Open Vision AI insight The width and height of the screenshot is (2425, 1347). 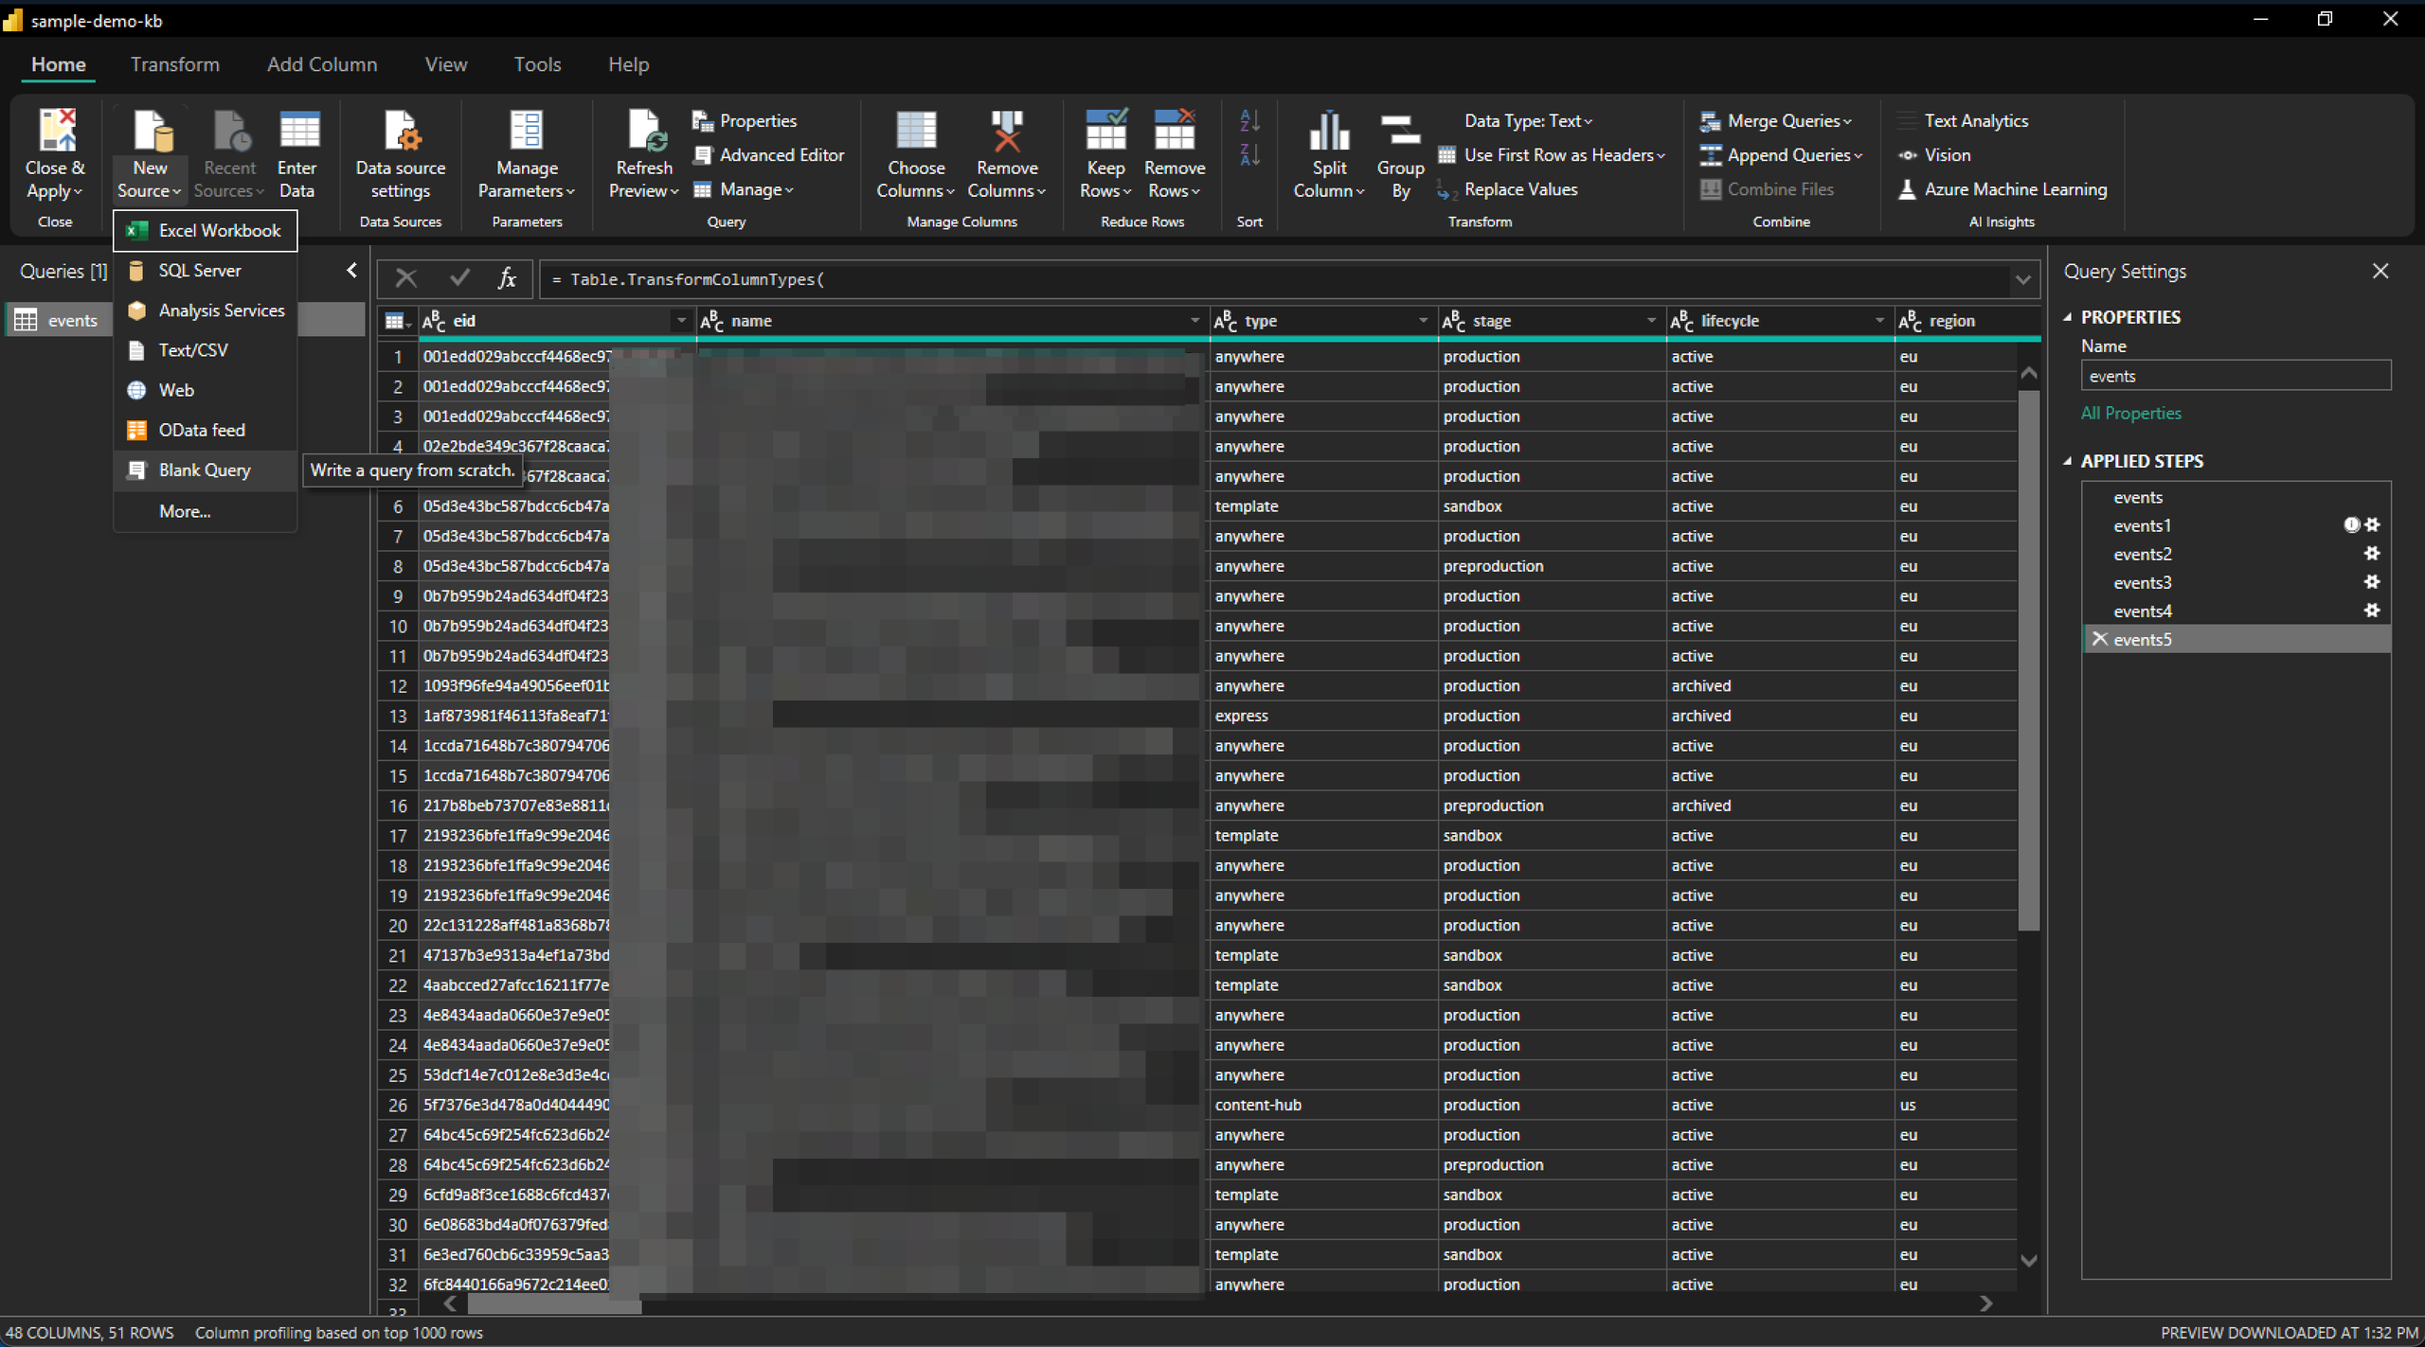pyautogui.click(x=1934, y=154)
